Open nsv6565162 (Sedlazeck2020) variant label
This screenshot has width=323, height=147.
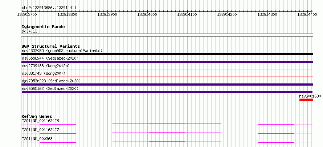(x=50, y=88)
